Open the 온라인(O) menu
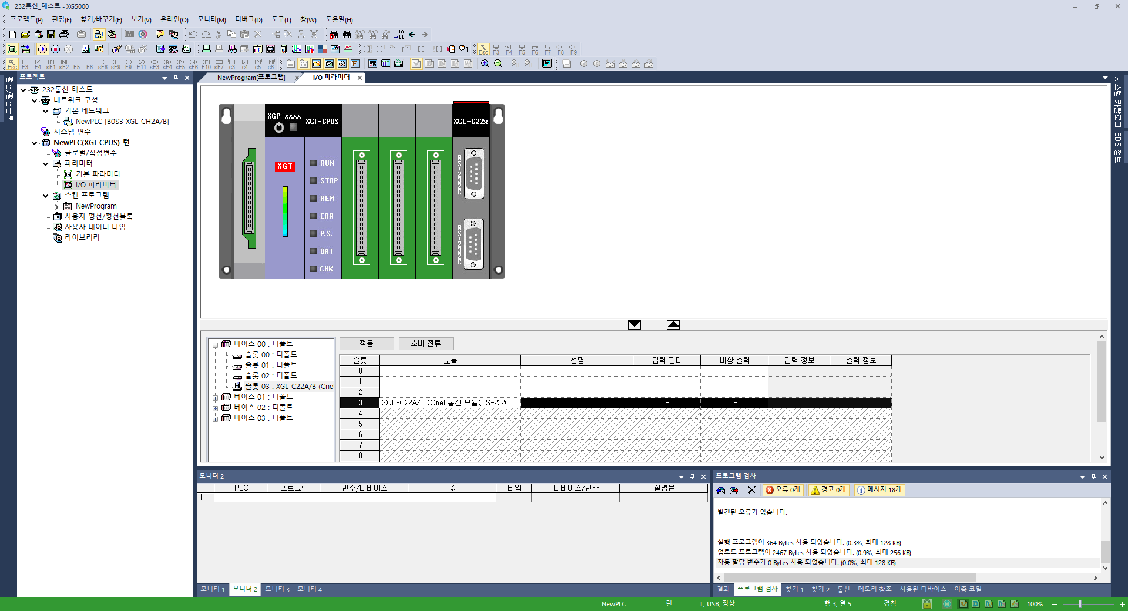Image resolution: width=1128 pixels, height=611 pixels. point(174,20)
